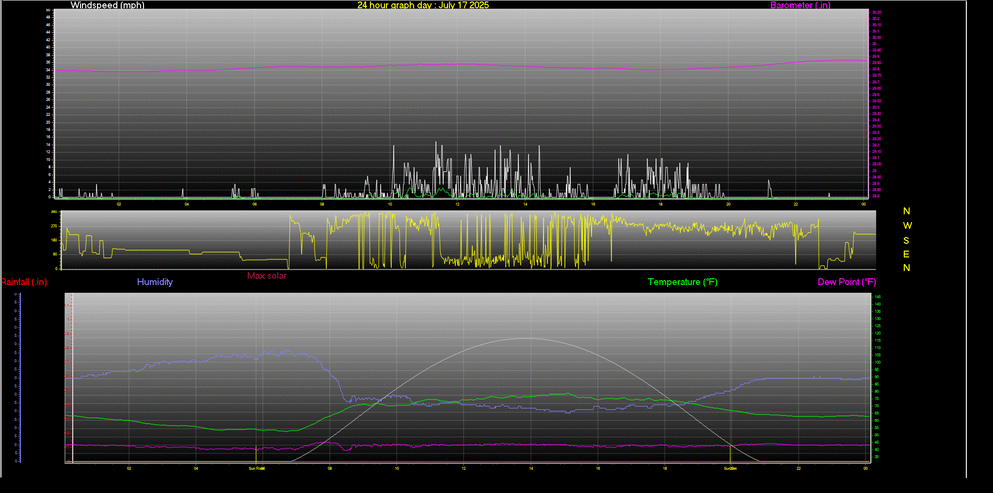Click the bottom 'N' compass letter
The image size is (993, 493).
[907, 268]
